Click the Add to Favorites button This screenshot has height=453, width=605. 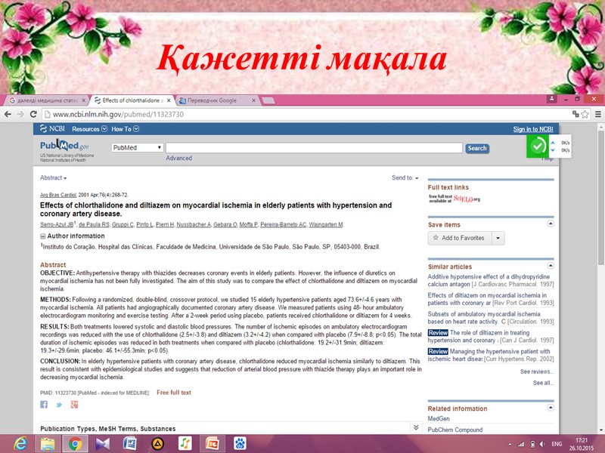tap(460, 238)
